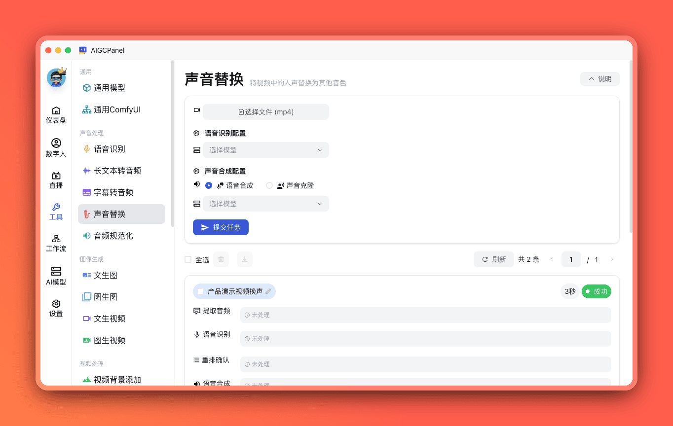The image size is (673, 426).
Task: Go to the next page arrow
Action: coord(612,259)
